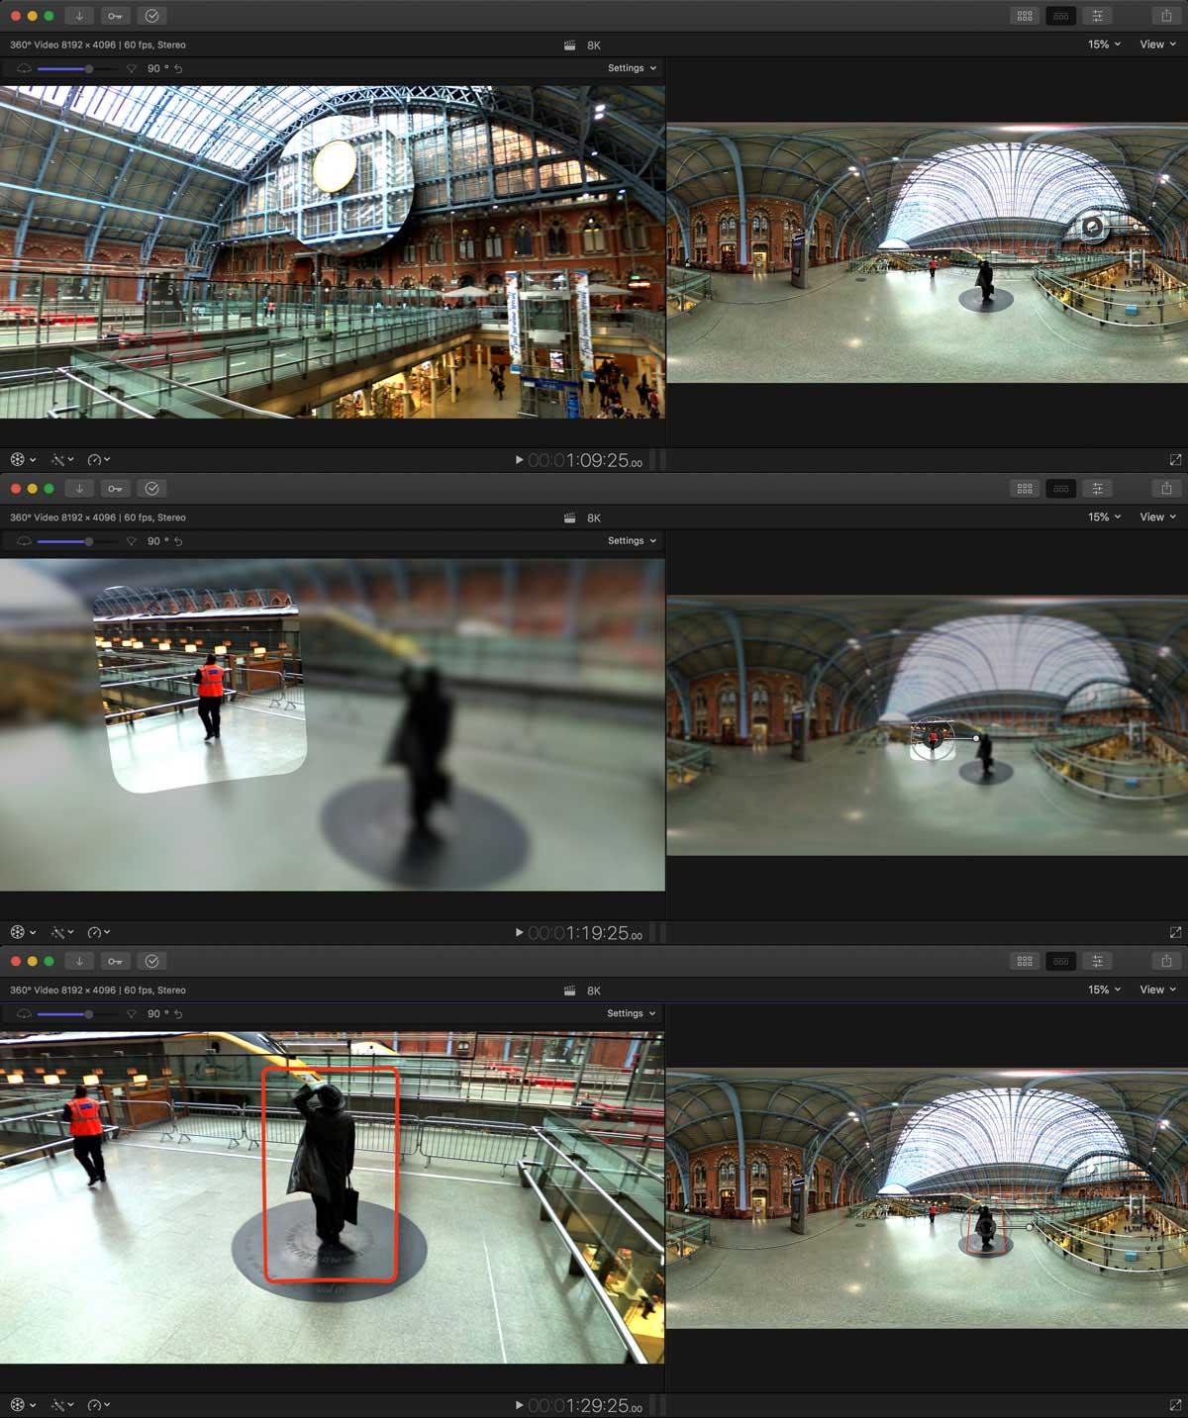Click the clapperboard icon beside 8K in the 1:19:25 window
Viewport: 1188px width, 1418px height.
click(570, 519)
